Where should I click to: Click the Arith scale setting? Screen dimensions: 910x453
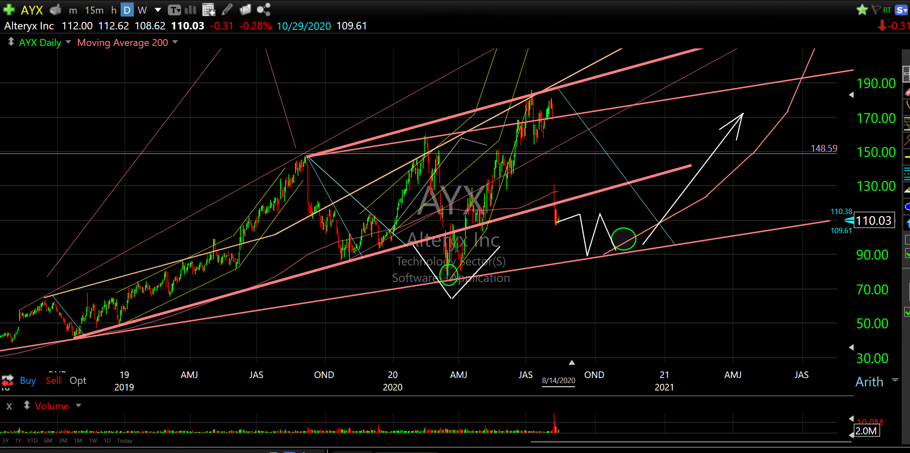869,381
